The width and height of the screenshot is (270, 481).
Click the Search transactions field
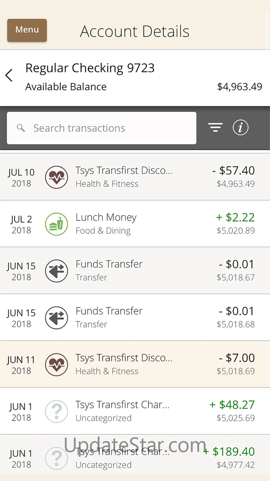pos(101,128)
